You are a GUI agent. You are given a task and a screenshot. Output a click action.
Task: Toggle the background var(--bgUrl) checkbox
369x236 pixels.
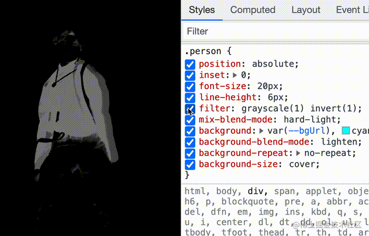190,131
